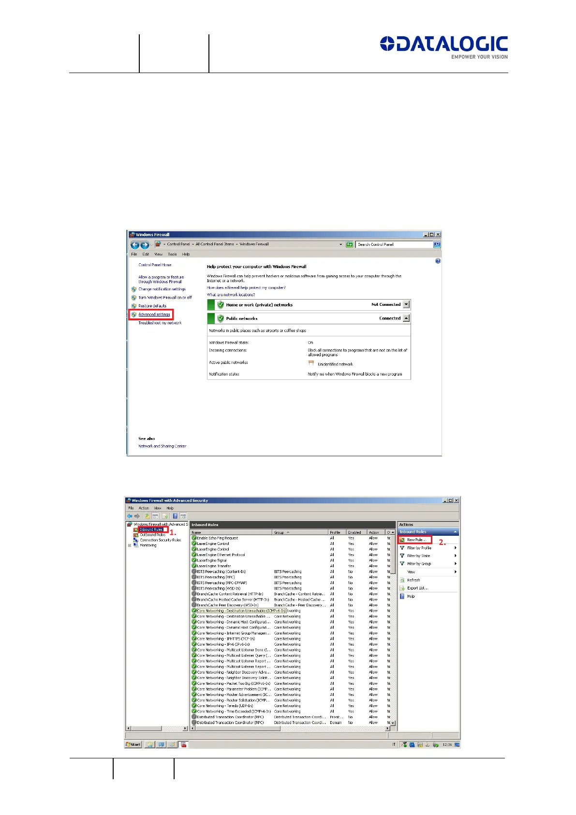Click the Export List icon in Actions pane
The image size is (576, 815).
402,588
